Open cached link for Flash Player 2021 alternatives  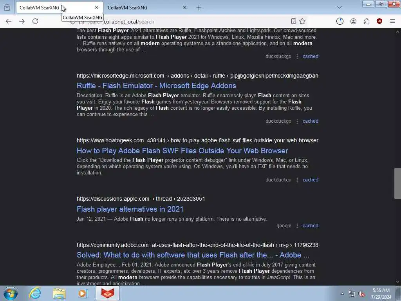311,56
